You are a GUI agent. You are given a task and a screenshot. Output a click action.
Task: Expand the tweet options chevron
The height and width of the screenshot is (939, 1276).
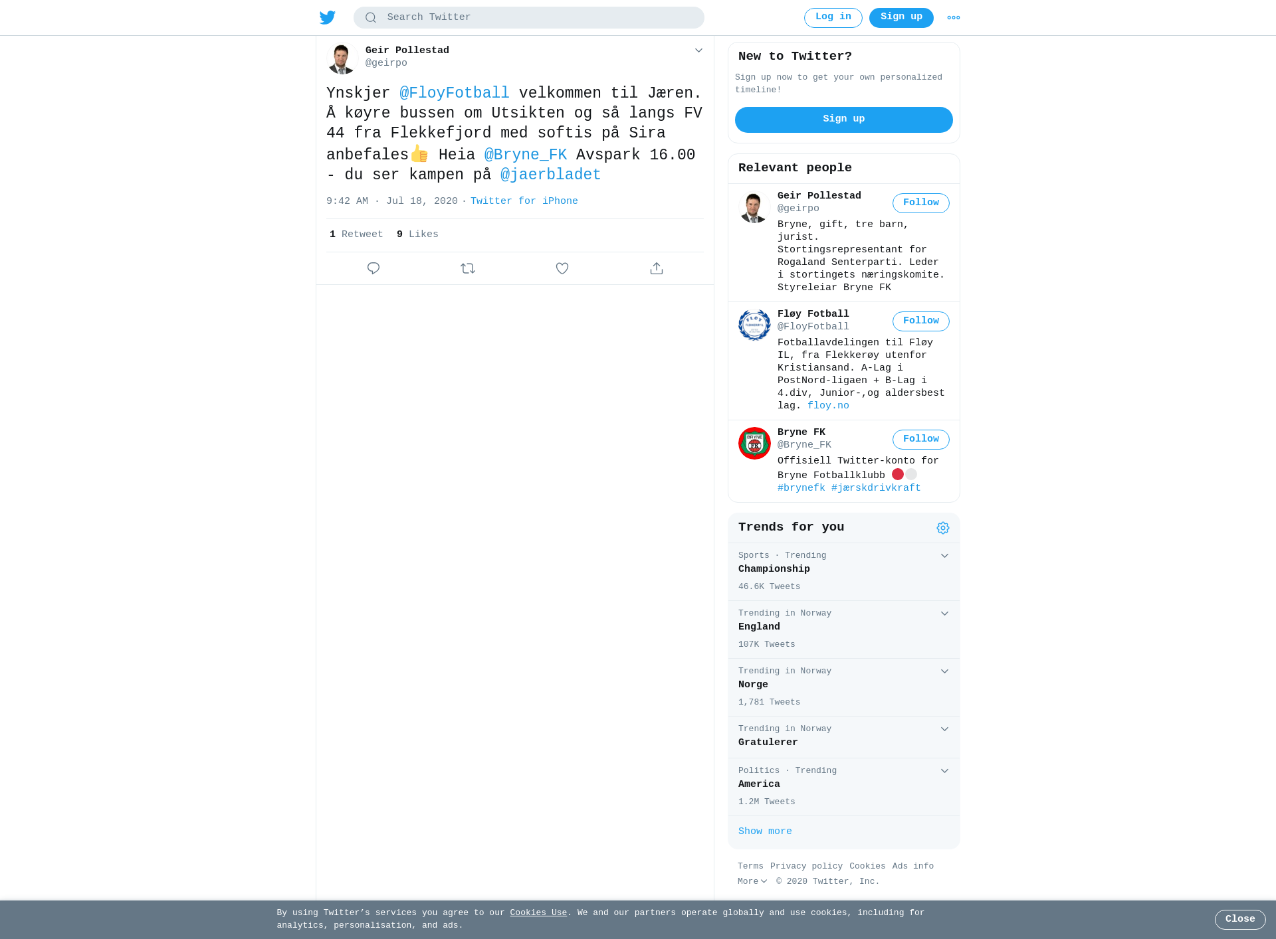[x=698, y=50]
